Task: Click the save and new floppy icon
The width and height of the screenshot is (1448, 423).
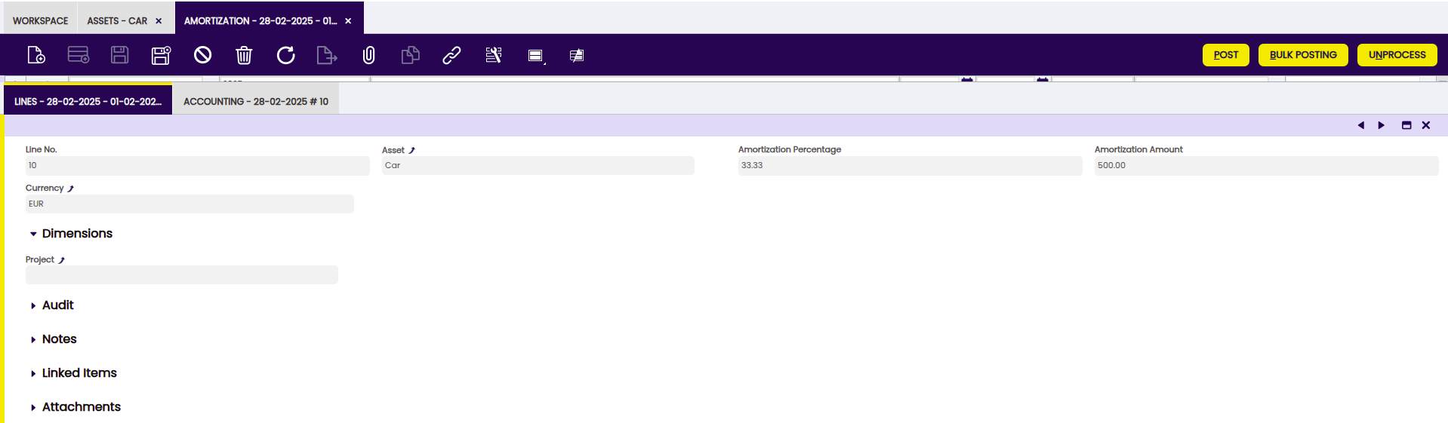Action: [161, 55]
